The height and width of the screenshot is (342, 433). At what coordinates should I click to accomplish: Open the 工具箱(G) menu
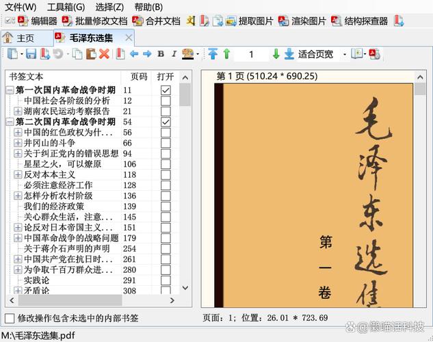(66, 7)
